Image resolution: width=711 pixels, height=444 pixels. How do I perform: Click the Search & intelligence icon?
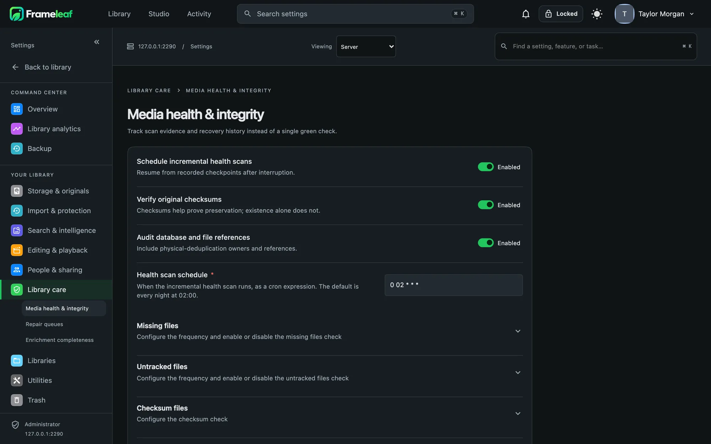pos(17,231)
